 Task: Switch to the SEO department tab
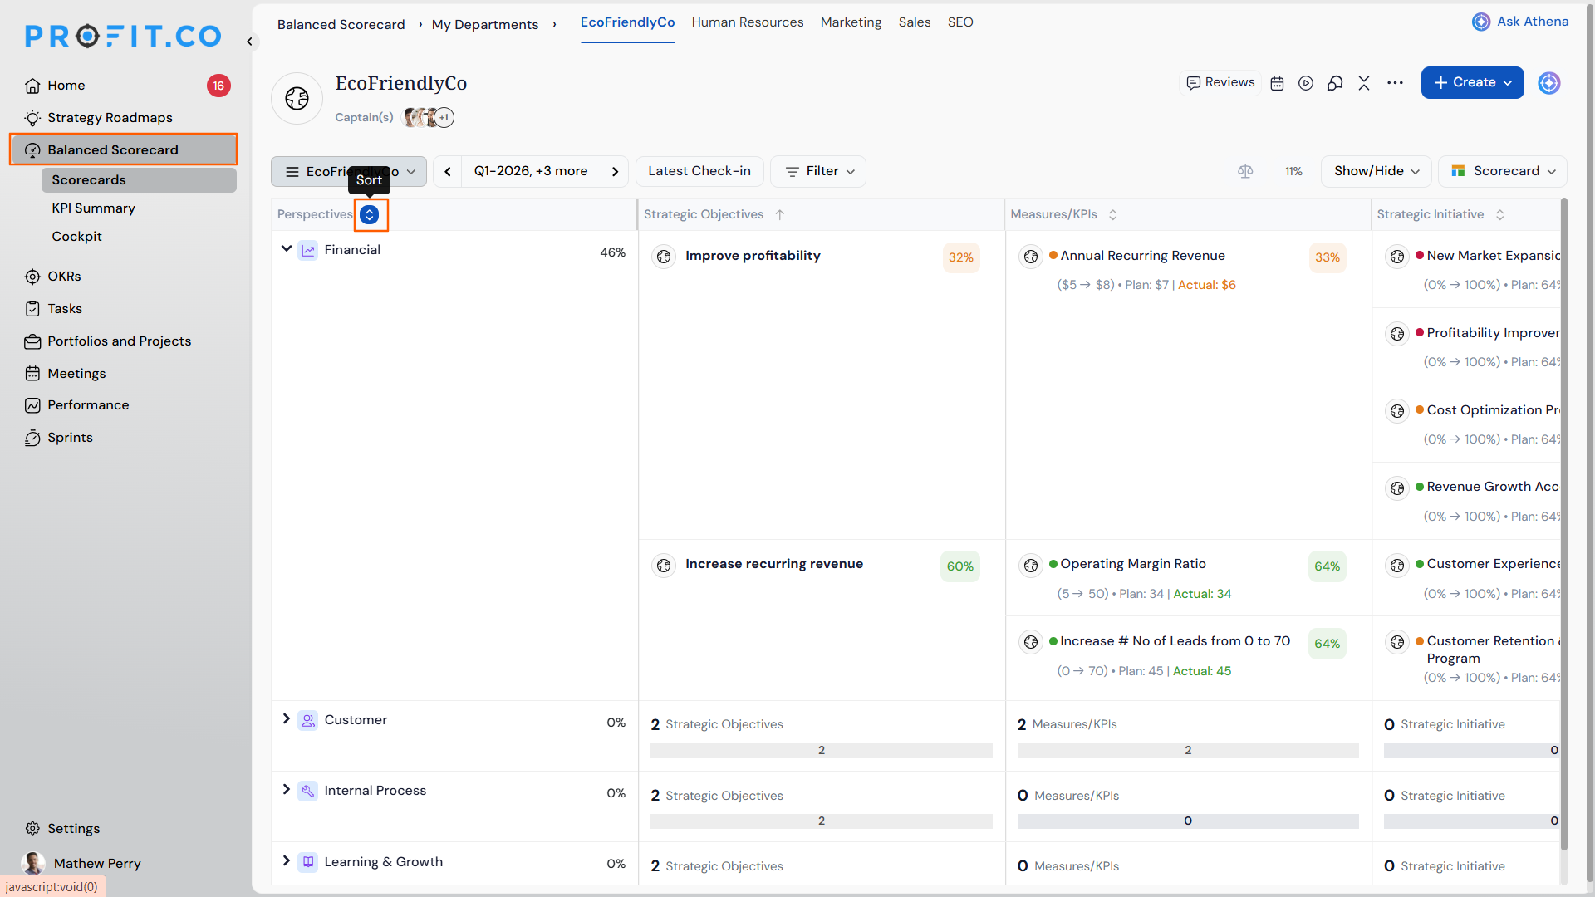pyautogui.click(x=960, y=22)
